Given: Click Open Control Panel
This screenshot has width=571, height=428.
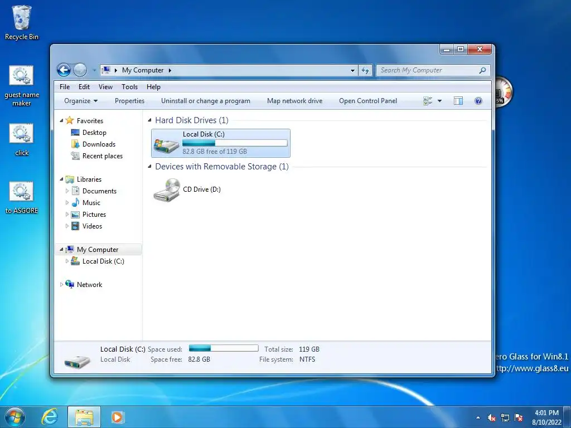Looking at the screenshot, I should [x=368, y=101].
